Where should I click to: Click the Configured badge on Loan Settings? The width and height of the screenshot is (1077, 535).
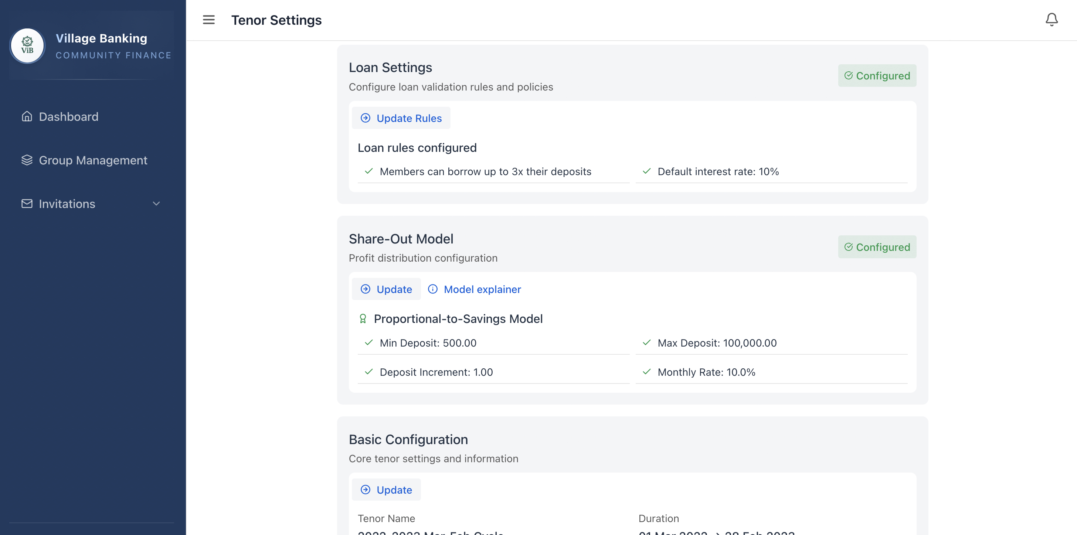(877, 76)
